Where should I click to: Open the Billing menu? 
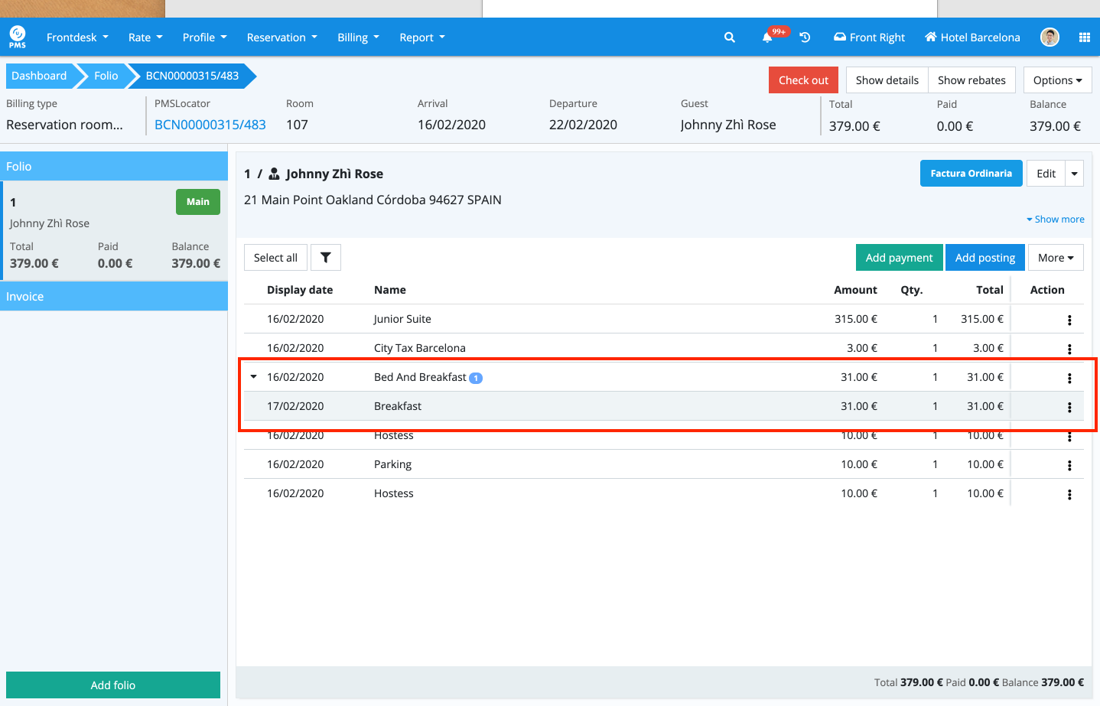click(358, 37)
